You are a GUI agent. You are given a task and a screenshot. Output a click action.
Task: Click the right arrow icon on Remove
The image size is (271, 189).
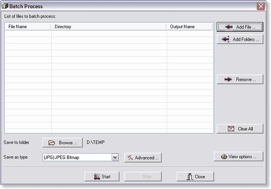pos(228,80)
